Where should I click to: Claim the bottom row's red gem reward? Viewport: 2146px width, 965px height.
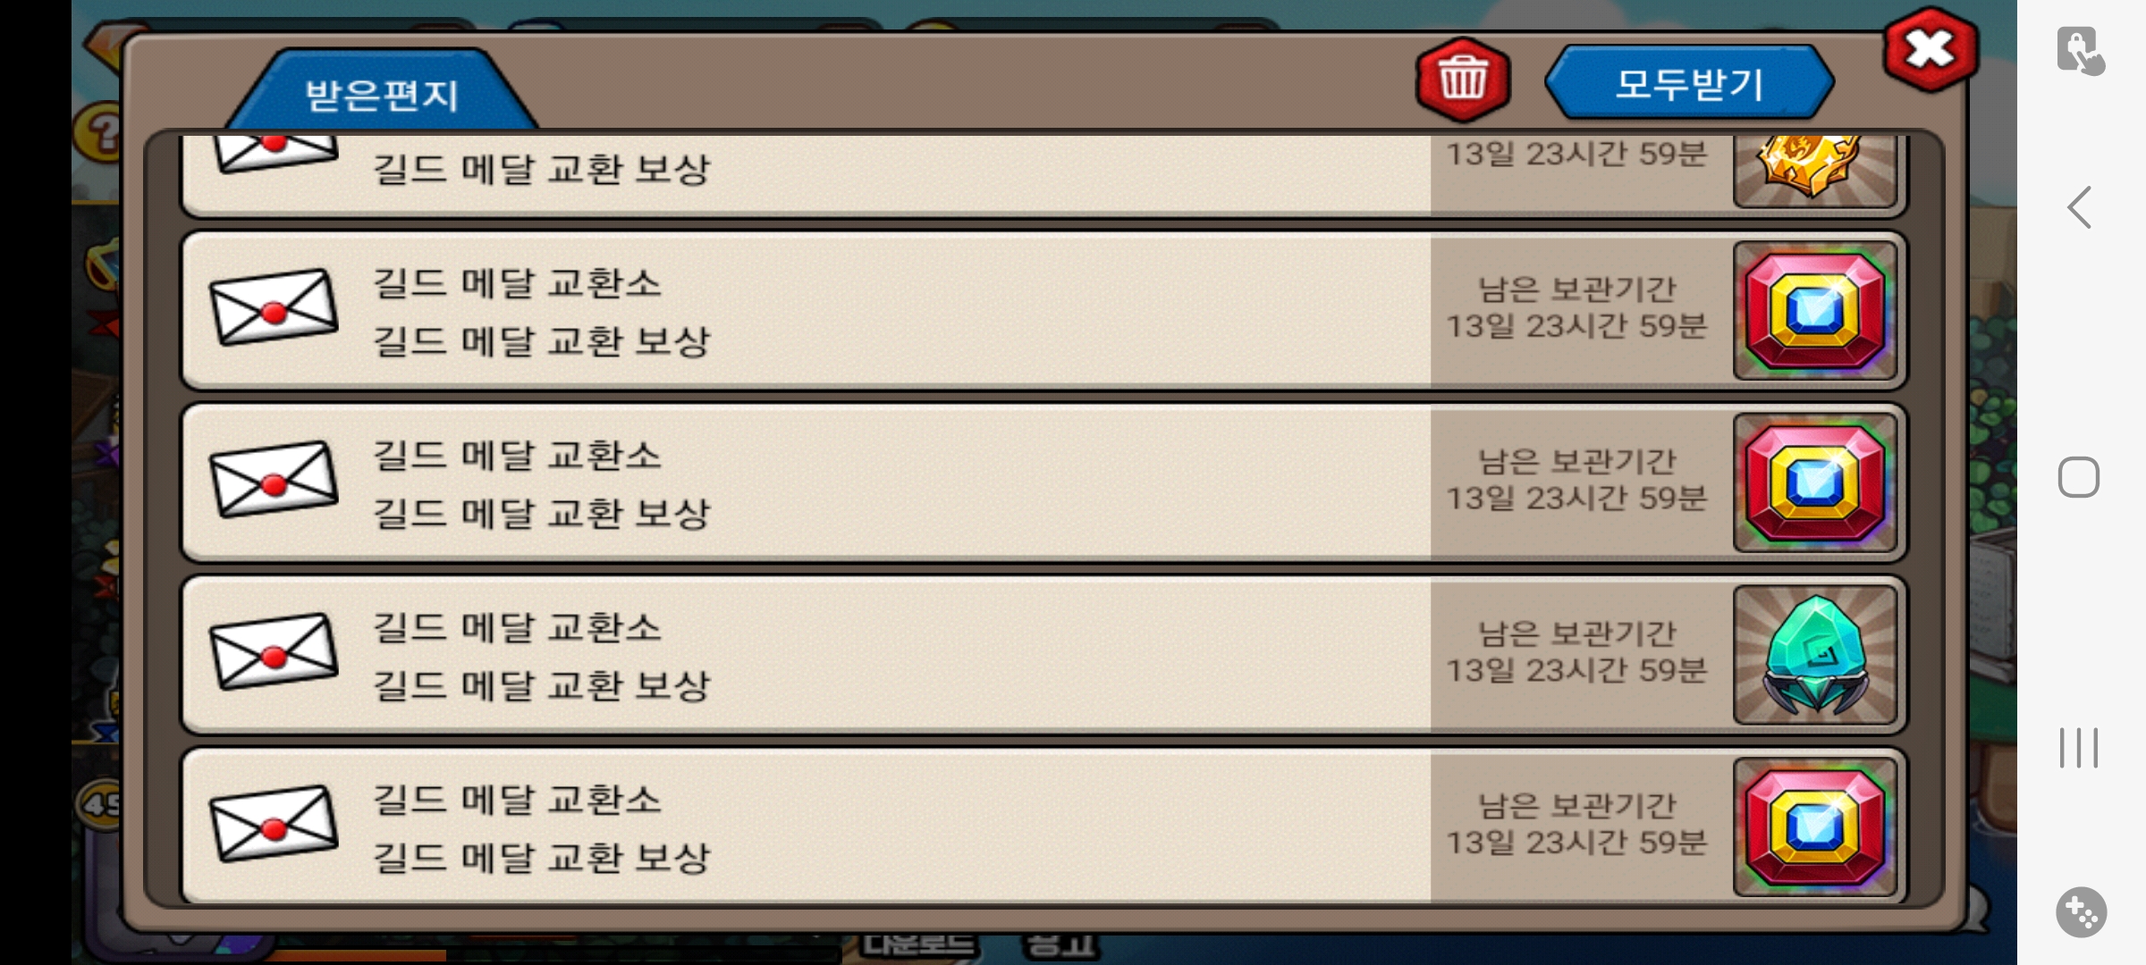[x=1815, y=827]
